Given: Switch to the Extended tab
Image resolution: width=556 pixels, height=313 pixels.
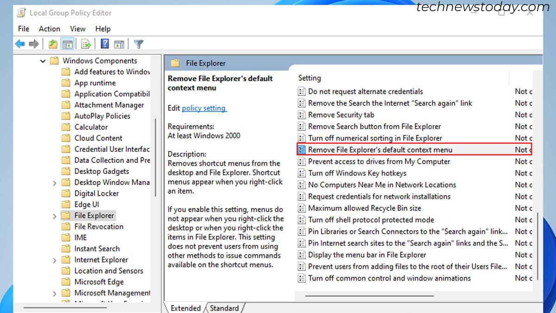Looking at the screenshot, I should click(x=185, y=308).
